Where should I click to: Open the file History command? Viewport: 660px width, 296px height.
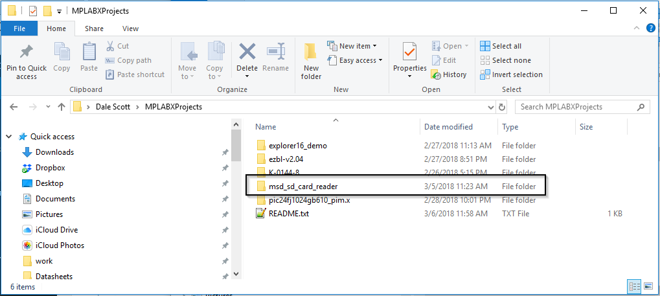click(449, 74)
